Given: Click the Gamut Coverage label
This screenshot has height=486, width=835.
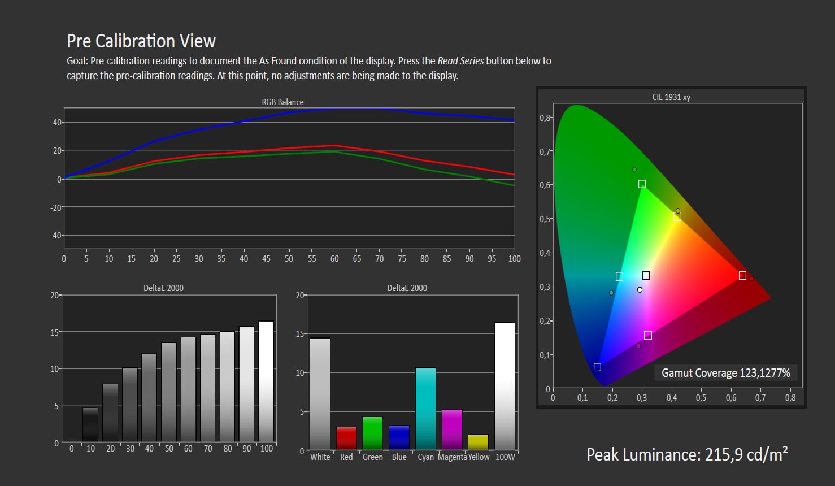Looking at the screenshot, I should 725,373.
